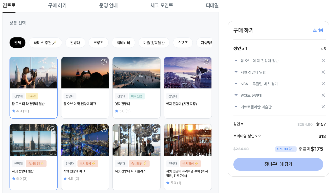Filter by 타미스 추천 category

[45, 43]
